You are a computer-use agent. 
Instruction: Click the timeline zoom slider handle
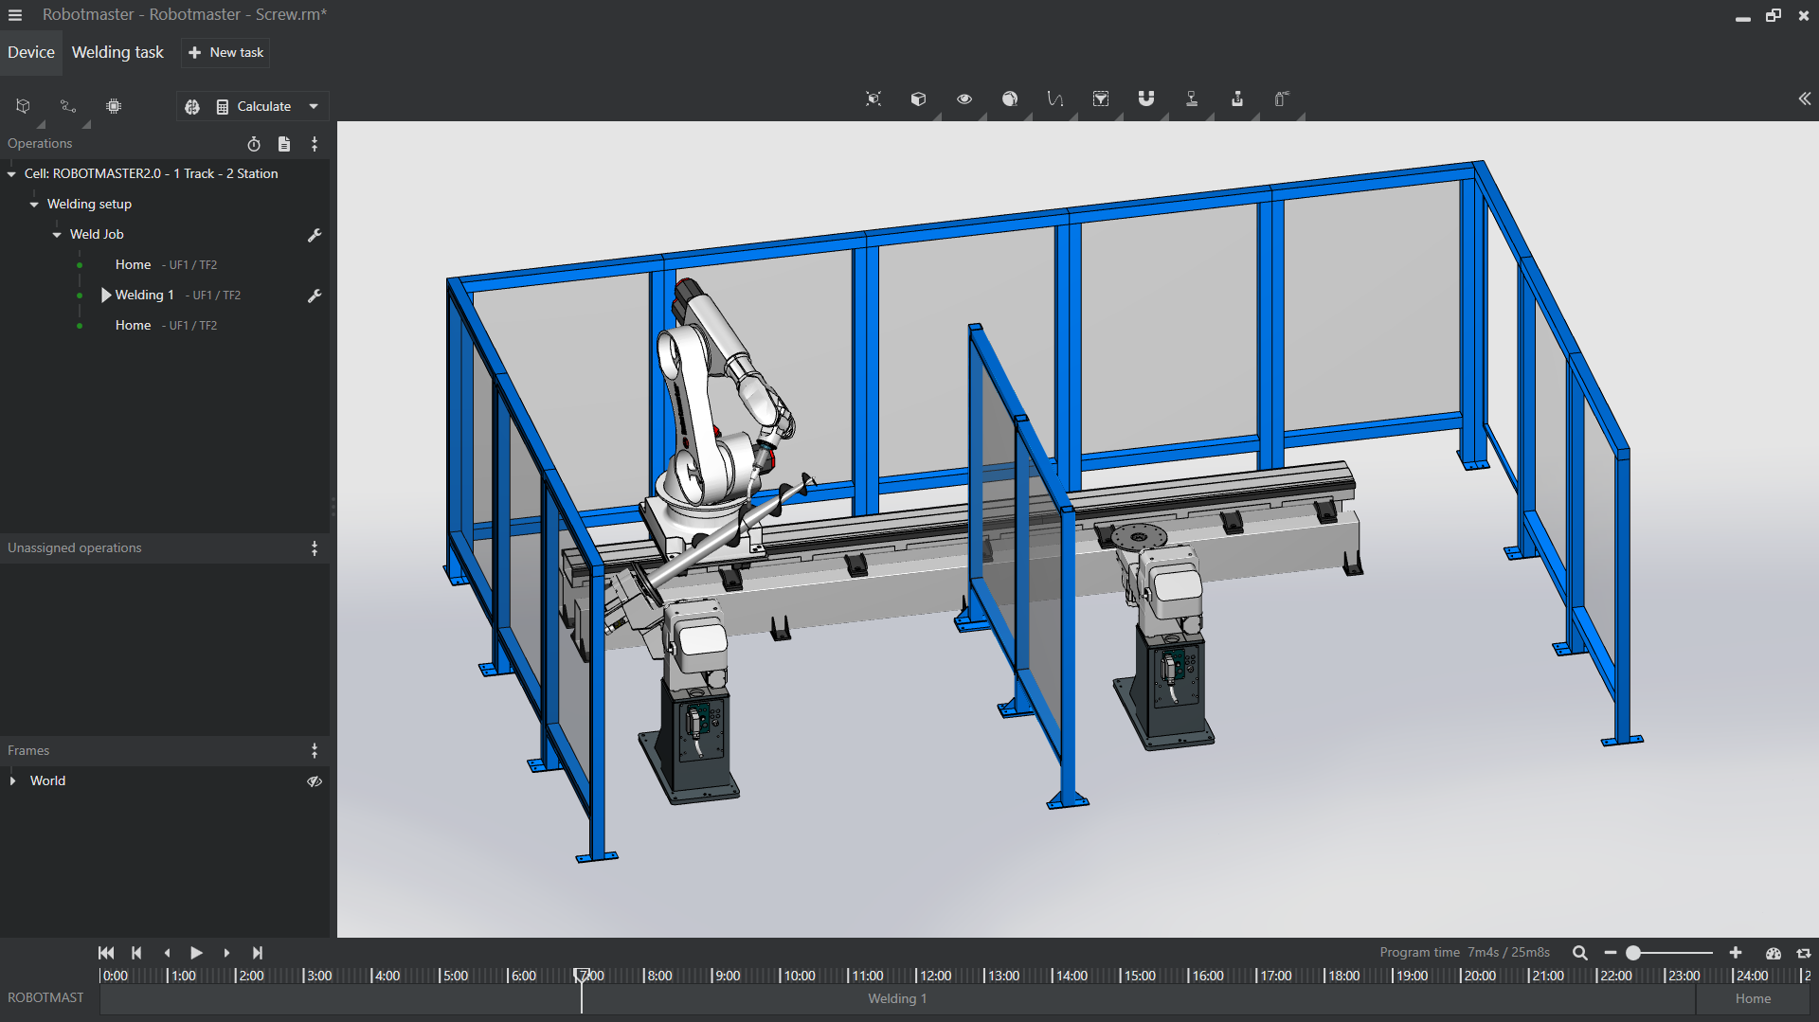1633,953
